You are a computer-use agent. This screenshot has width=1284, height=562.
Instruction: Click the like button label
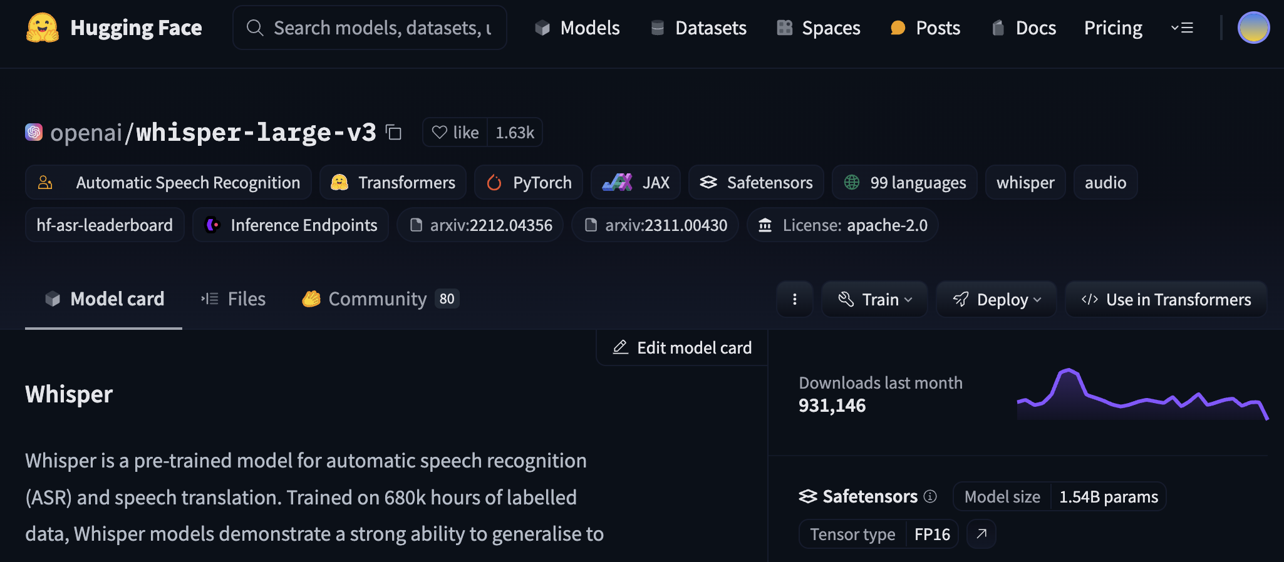(x=465, y=133)
